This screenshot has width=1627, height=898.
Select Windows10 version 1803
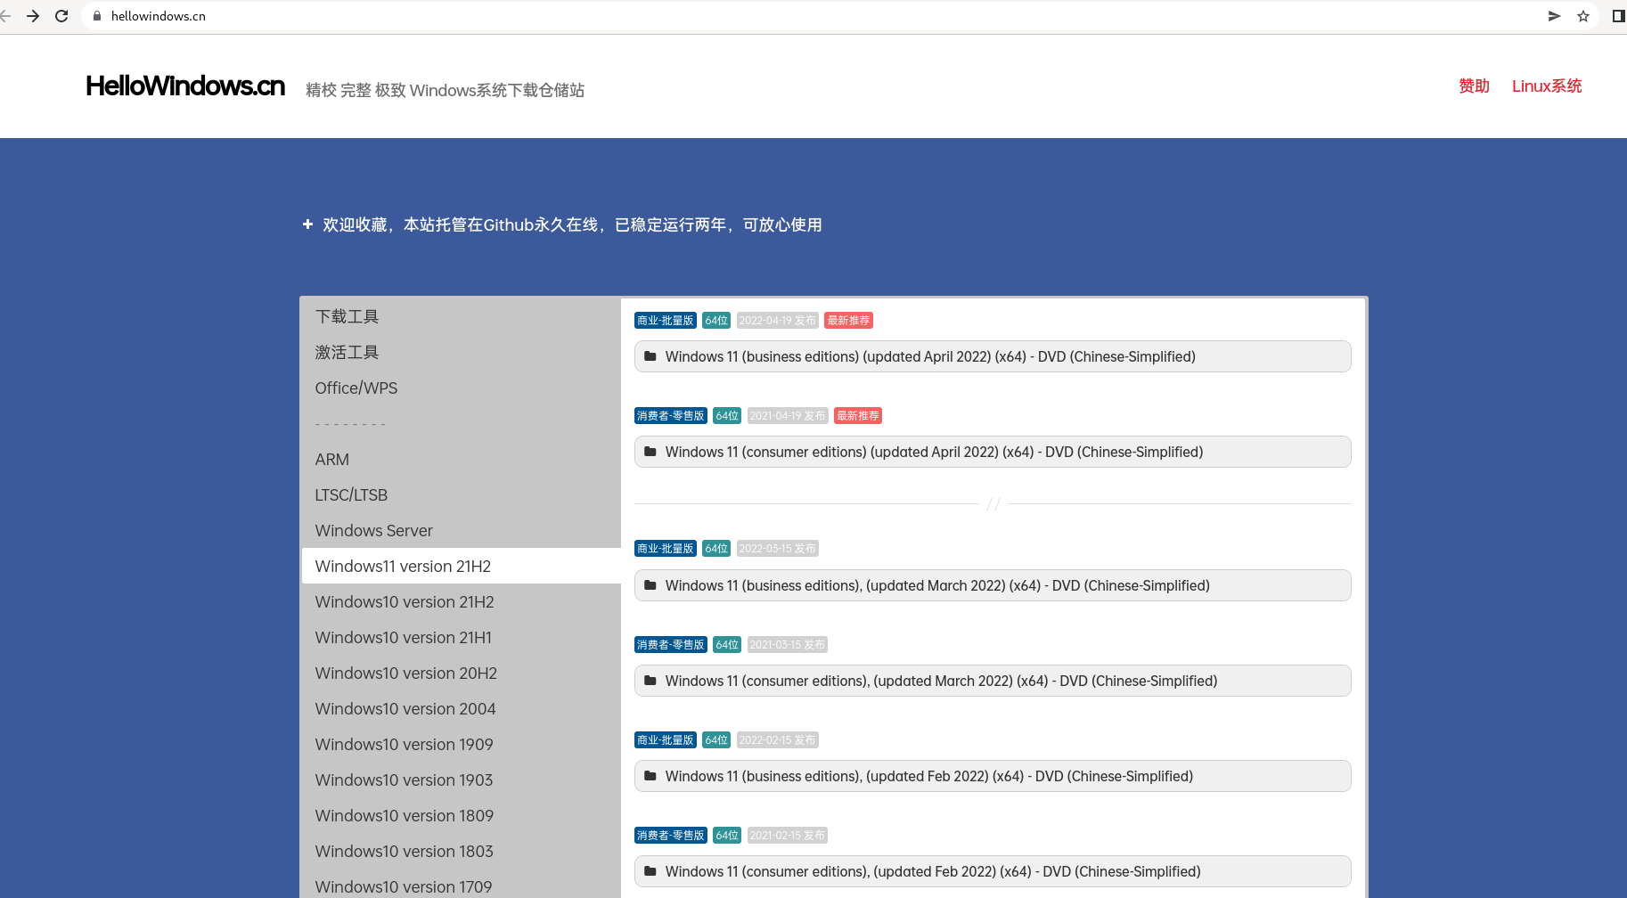(x=461, y=851)
